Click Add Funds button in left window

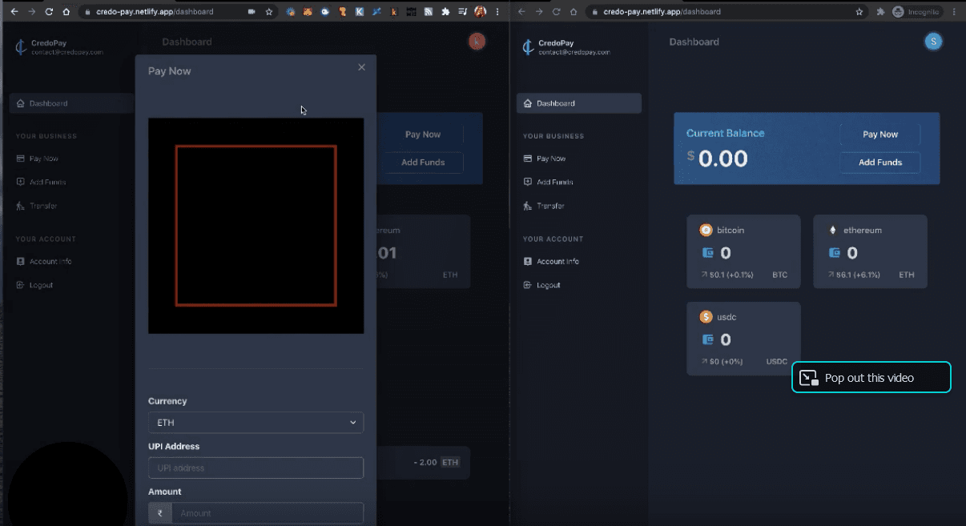pyautogui.click(x=423, y=163)
